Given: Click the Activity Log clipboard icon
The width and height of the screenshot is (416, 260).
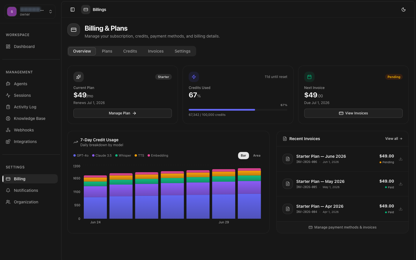Looking at the screenshot, I should (8, 107).
